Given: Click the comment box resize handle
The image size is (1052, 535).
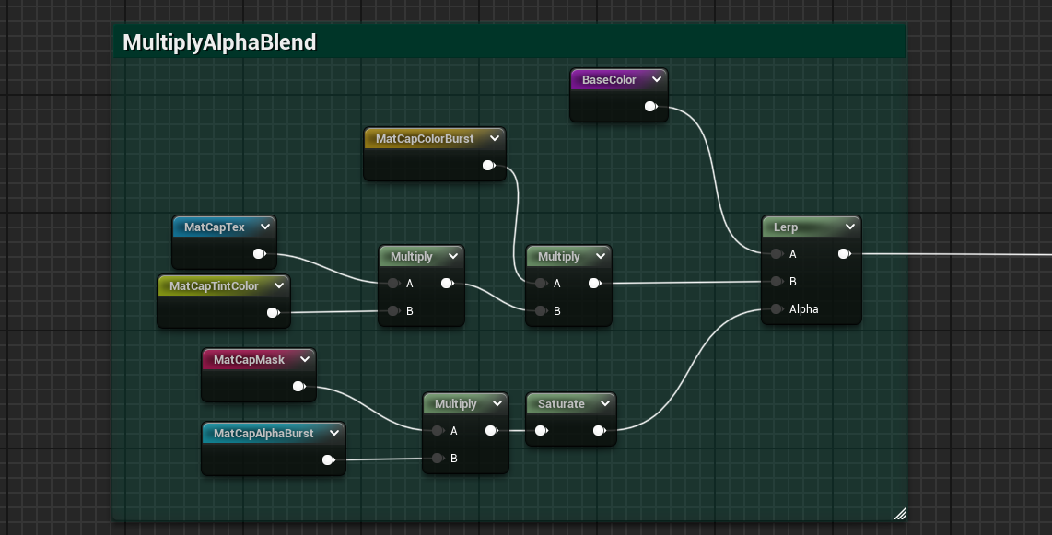Looking at the screenshot, I should pyautogui.click(x=899, y=514).
